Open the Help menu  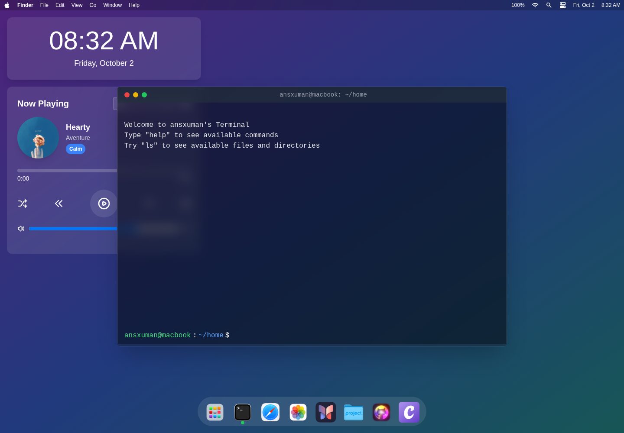134,5
